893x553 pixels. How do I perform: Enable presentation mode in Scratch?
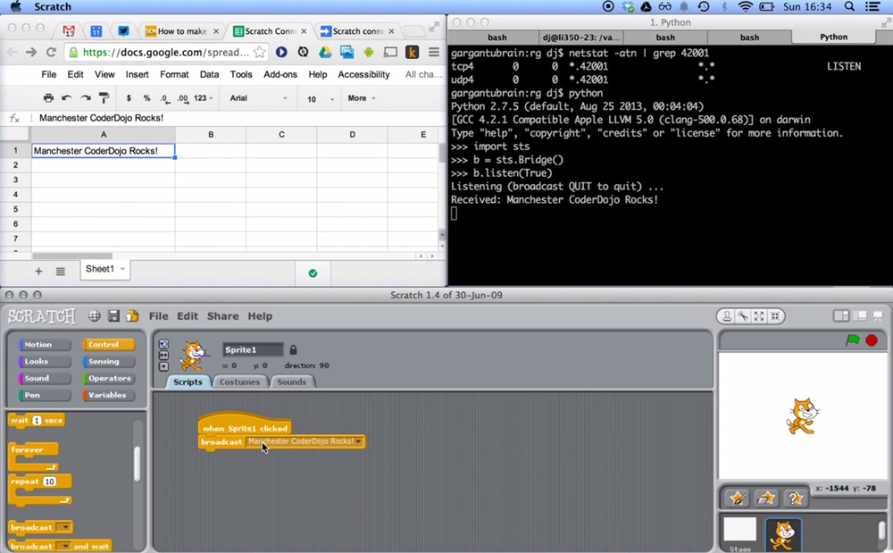[x=878, y=316]
